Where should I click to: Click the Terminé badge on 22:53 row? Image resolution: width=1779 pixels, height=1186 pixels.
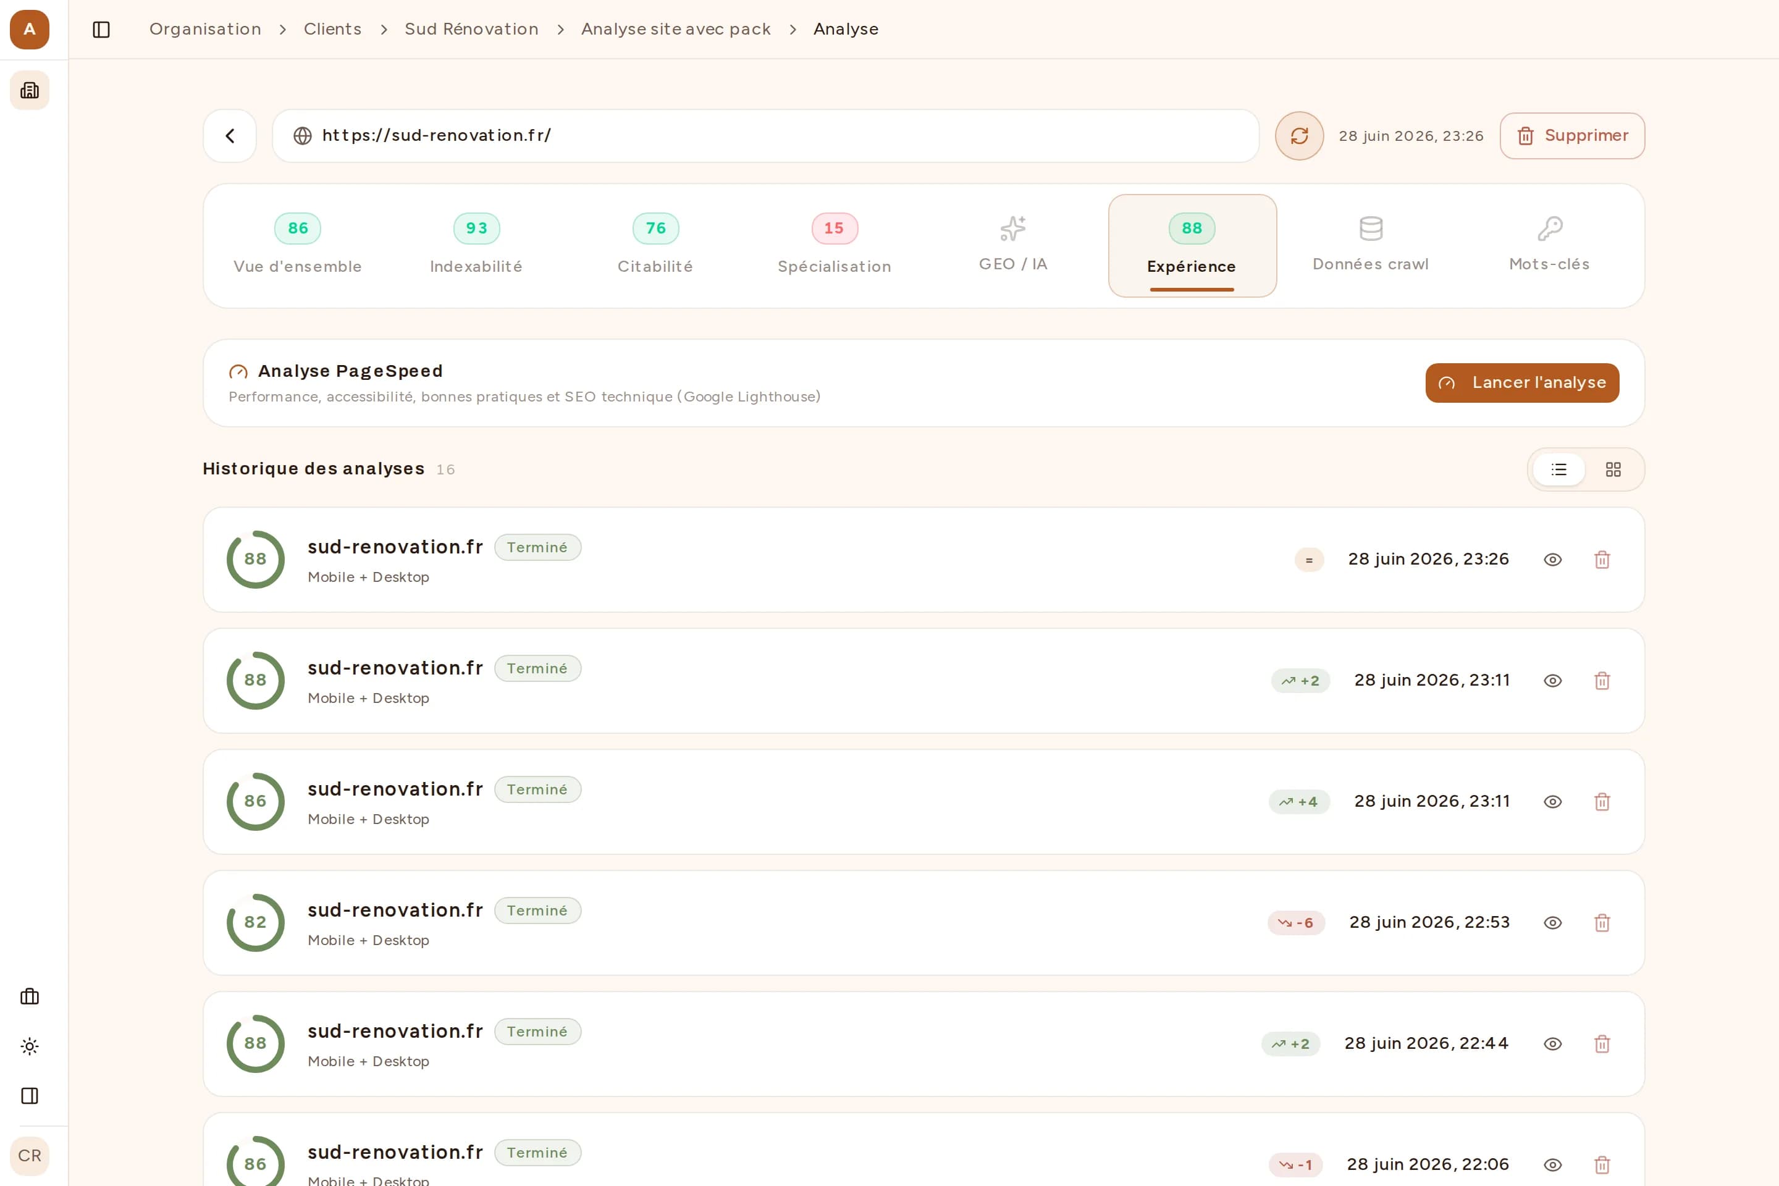pyautogui.click(x=538, y=911)
